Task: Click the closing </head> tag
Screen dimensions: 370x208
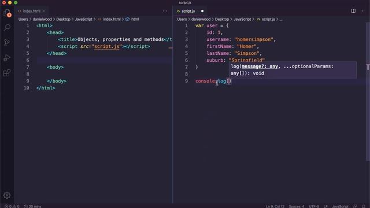Action: point(57,53)
